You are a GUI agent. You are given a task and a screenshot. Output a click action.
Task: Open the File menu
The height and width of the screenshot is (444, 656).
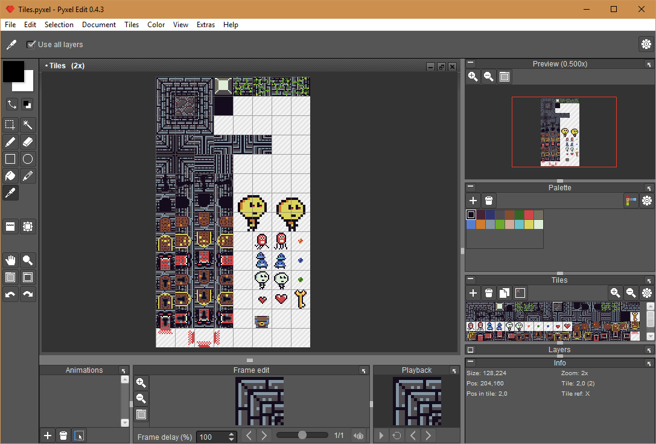(10, 25)
